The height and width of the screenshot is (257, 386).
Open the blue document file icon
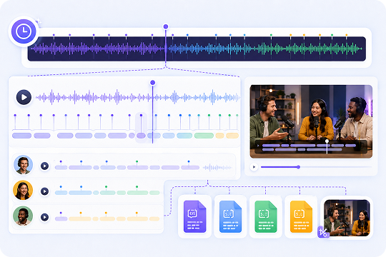tap(230, 217)
